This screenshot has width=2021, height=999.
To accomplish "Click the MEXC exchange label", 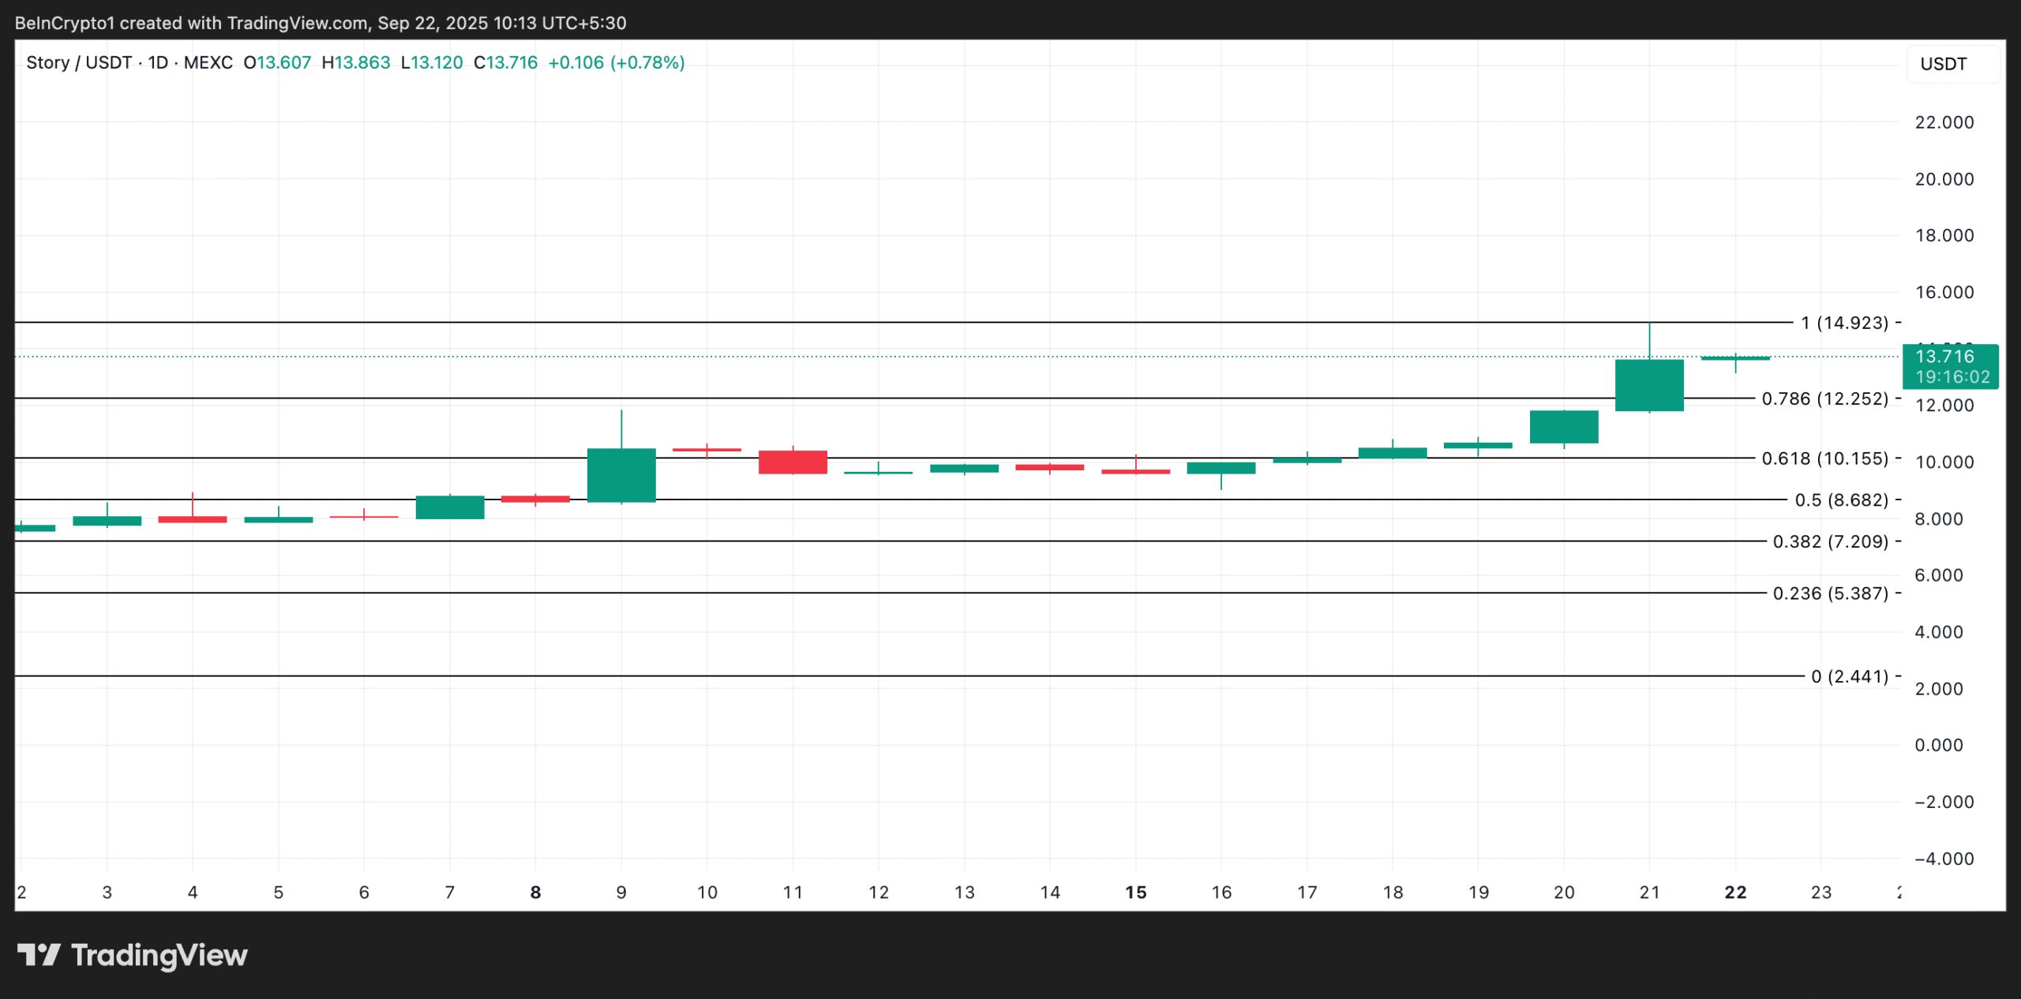I will pyautogui.click(x=210, y=62).
